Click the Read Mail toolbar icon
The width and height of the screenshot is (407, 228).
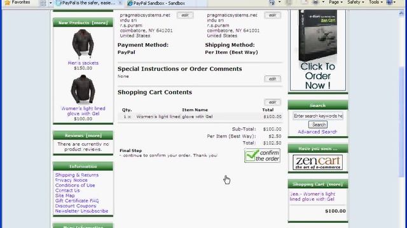pyautogui.click(x=305, y=3)
